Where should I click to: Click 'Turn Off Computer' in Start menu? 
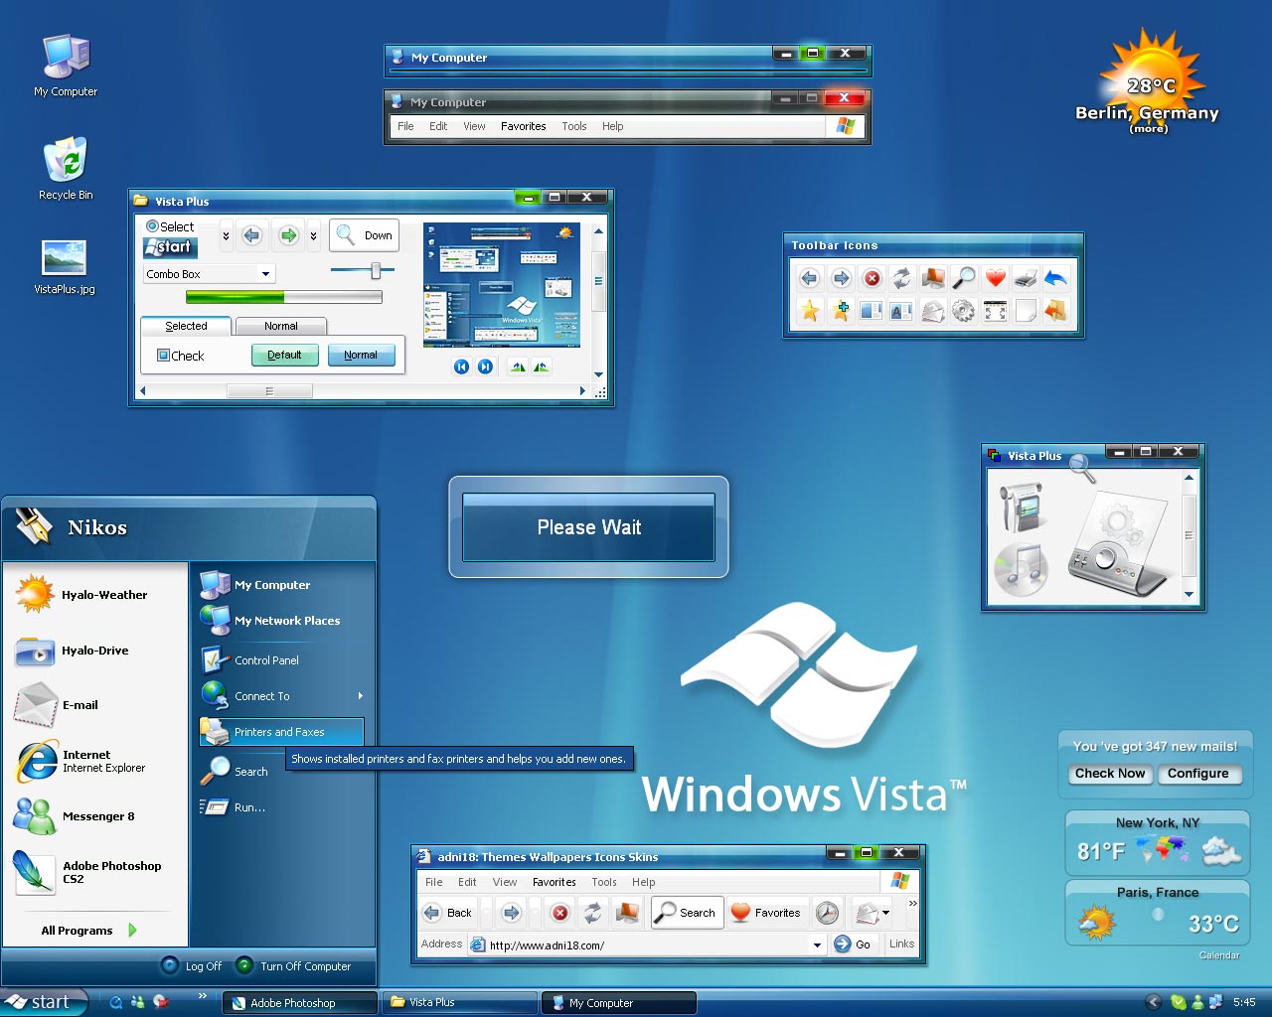click(x=293, y=965)
